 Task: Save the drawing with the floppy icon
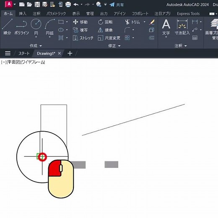click(x=37, y=5)
